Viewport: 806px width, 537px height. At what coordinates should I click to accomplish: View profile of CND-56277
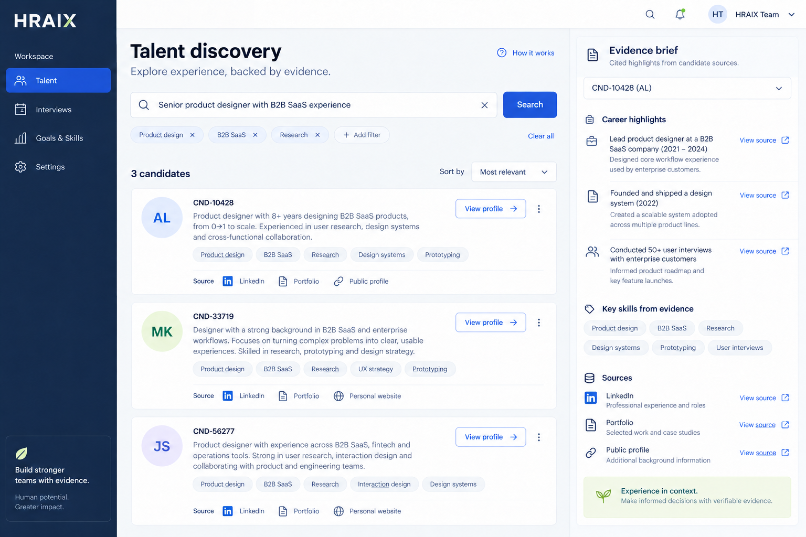(491, 437)
